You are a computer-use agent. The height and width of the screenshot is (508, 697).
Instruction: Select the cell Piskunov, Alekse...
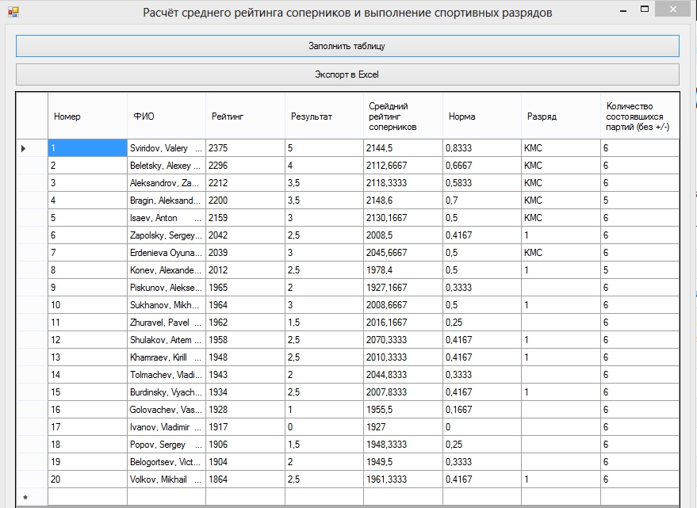167,288
